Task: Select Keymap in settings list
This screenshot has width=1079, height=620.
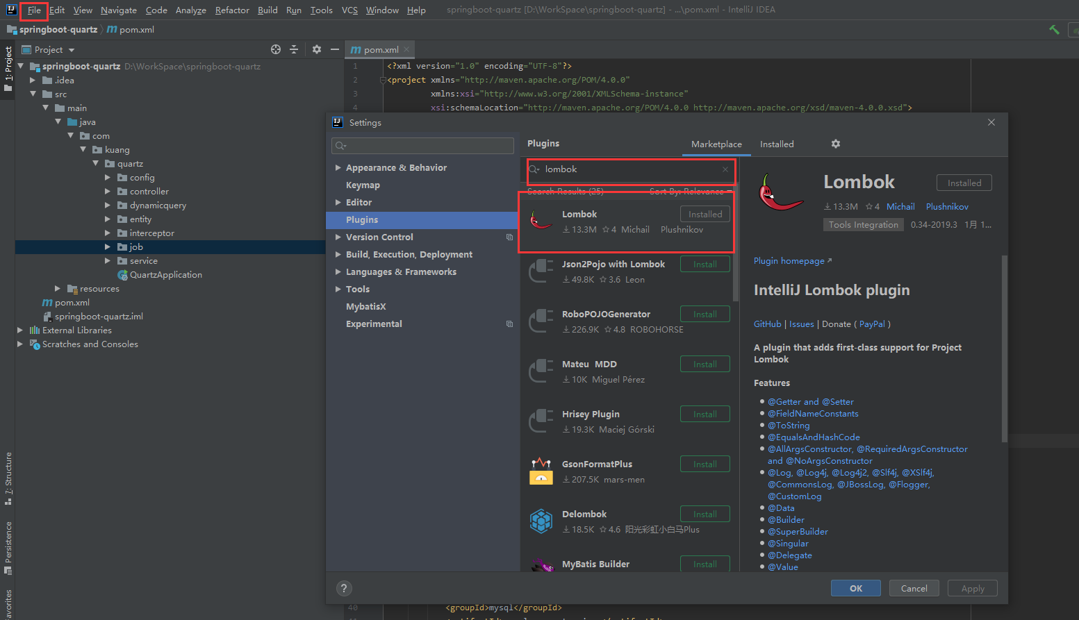Action: tap(363, 185)
